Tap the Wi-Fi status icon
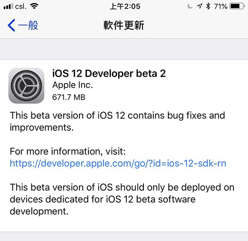 (x=34, y=6)
